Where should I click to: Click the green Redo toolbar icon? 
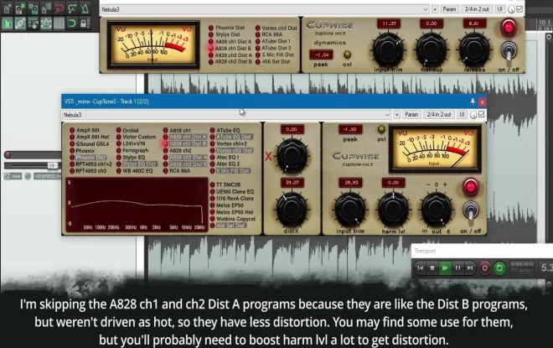click(x=72, y=9)
